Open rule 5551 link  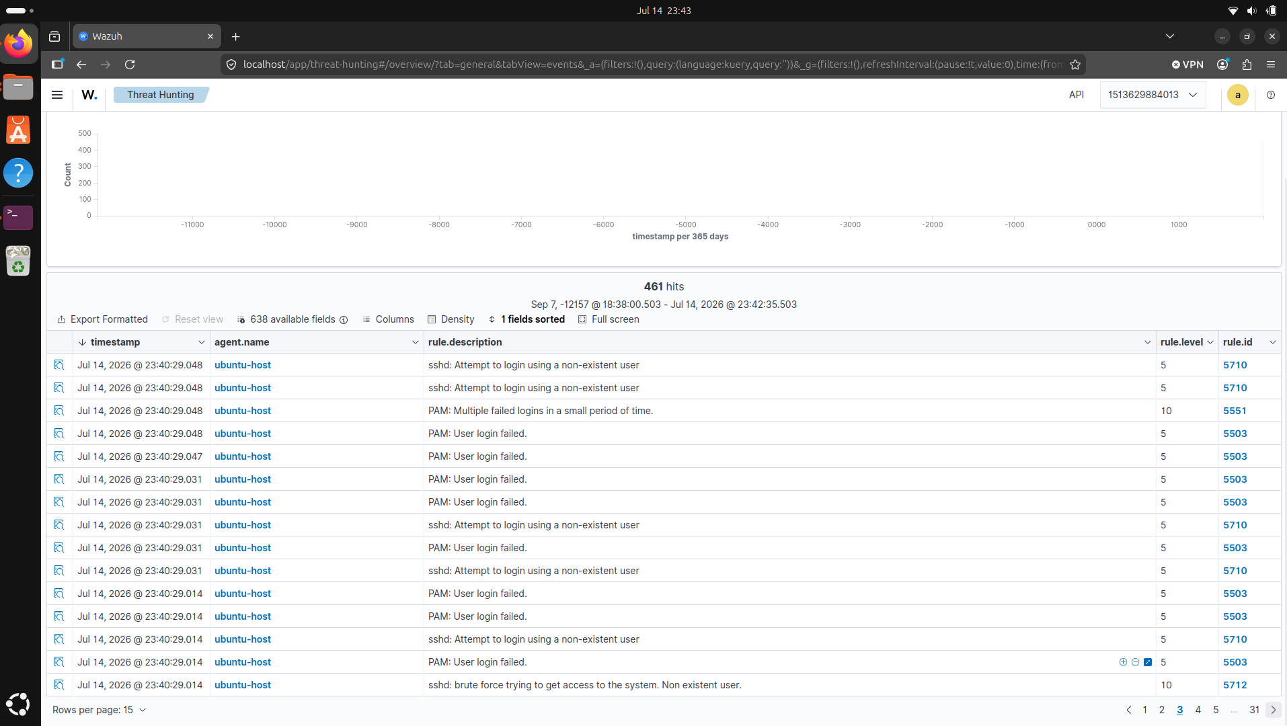point(1235,411)
